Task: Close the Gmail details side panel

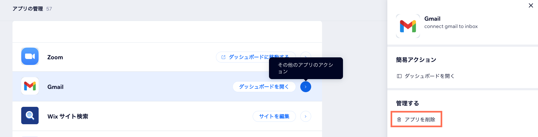Action: [x=531, y=5]
